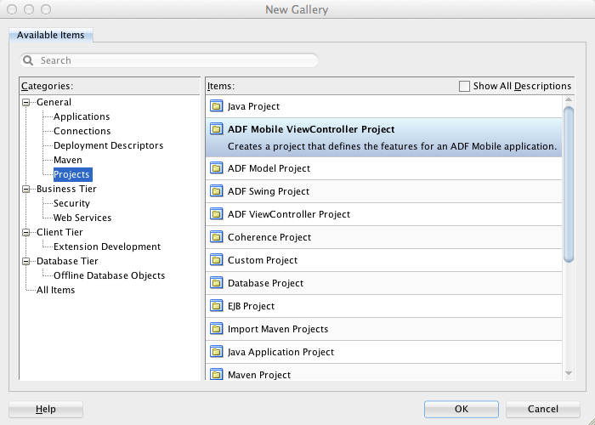Click the Database Project icon
Image resolution: width=595 pixels, height=425 pixels.
pyautogui.click(x=216, y=283)
